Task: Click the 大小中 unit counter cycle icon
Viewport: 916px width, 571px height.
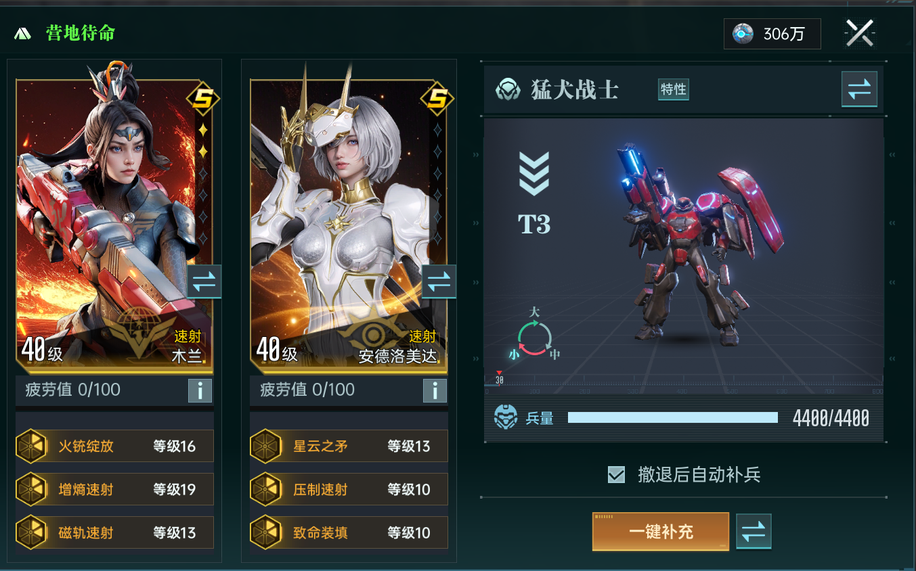Action: [x=534, y=334]
